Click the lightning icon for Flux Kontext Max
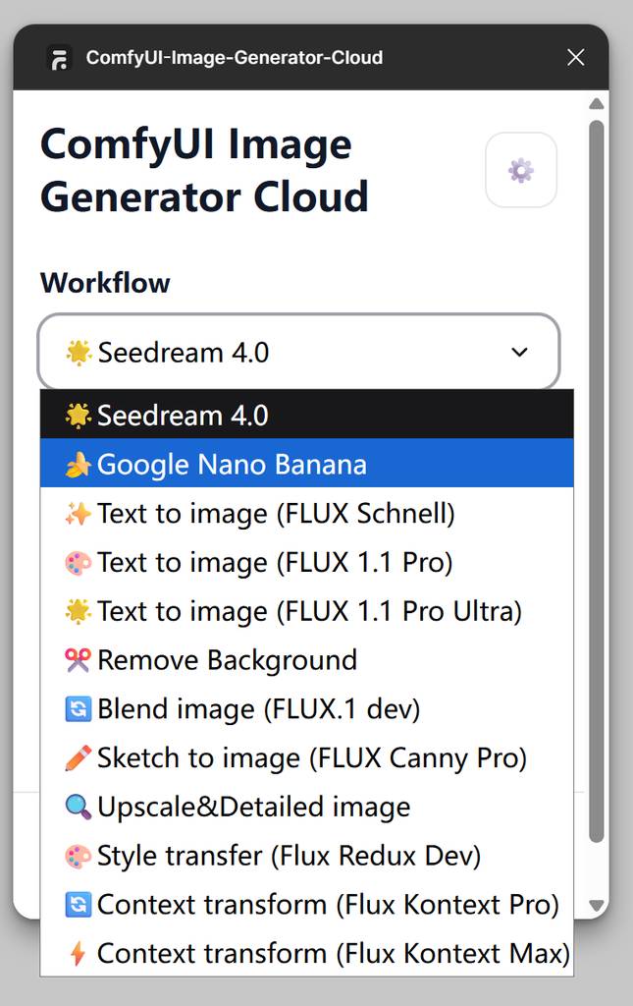This screenshot has height=1006, width=633. (x=78, y=953)
